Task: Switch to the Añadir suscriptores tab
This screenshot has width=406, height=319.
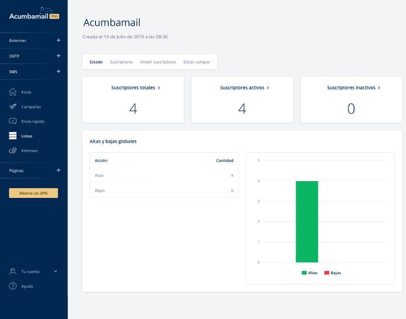Action: coord(158,62)
